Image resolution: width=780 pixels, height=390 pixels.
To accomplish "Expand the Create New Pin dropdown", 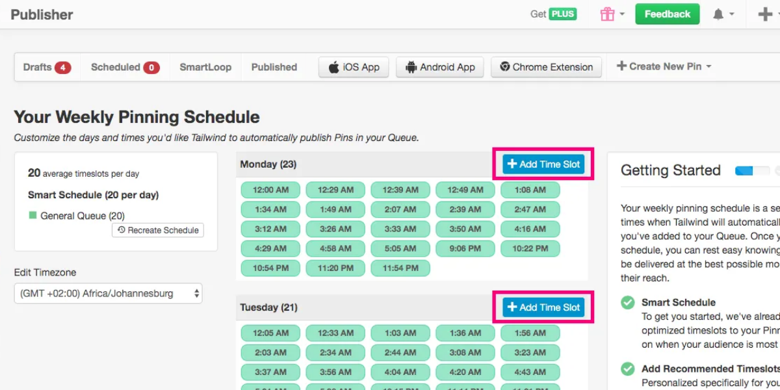I will tap(664, 66).
